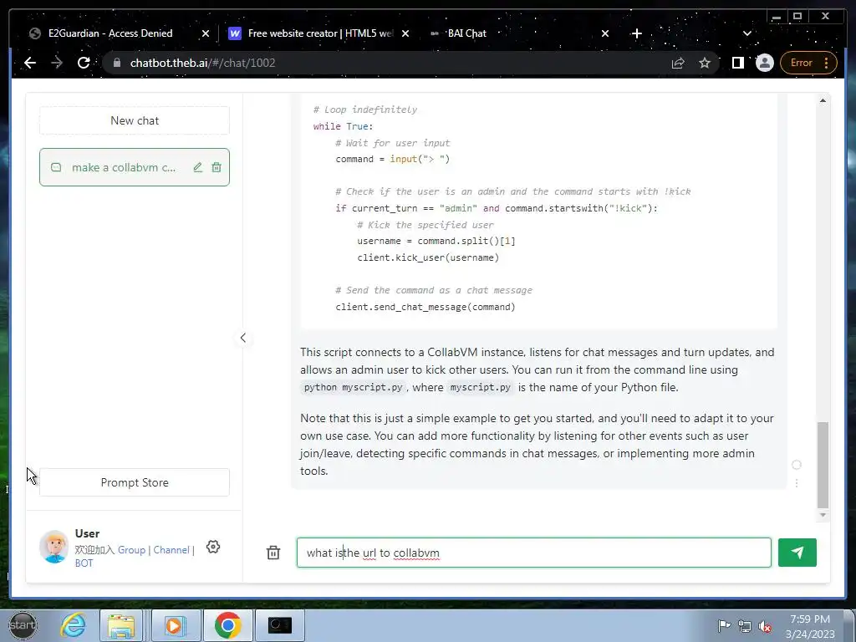Click the chat scrollbar up arrow
The width and height of the screenshot is (856, 642).
tap(823, 100)
